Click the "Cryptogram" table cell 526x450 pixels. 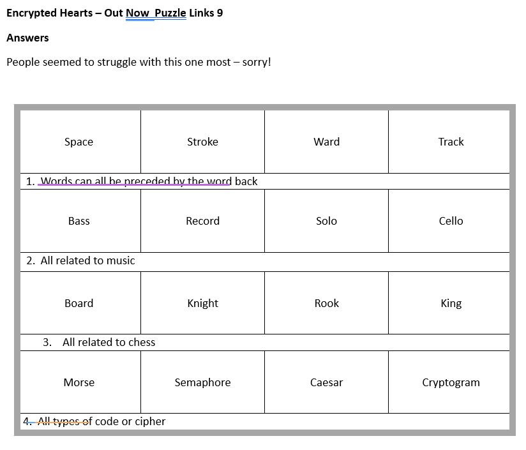(x=451, y=382)
